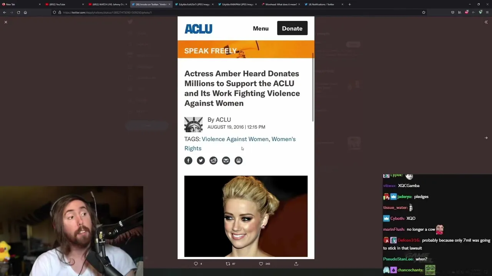Click chat username 'Defcon316'
Screen dimensions: 492x276
tap(408, 240)
